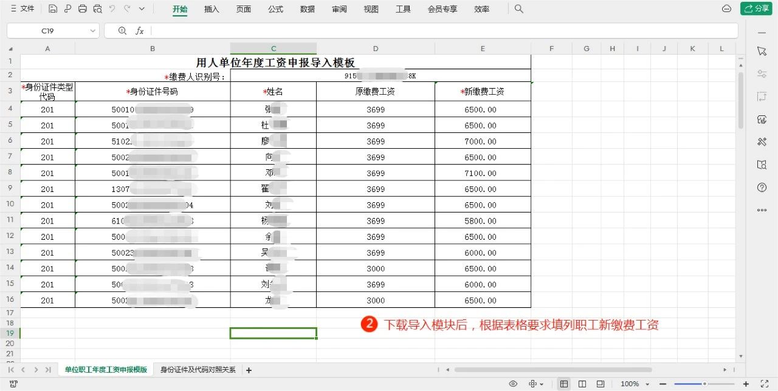Switch to 身份证件及代码对照关系 sheet tab
This screenshot has width=778, height=391.
tap(198, 369)
